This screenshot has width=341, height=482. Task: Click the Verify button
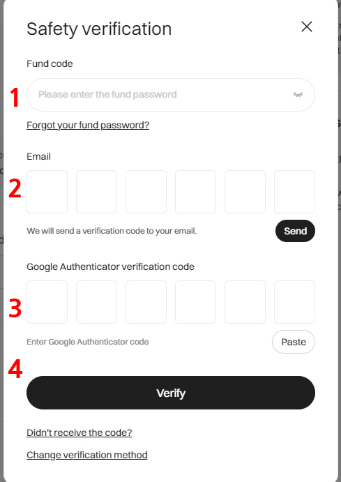click(x=171, y=393)
